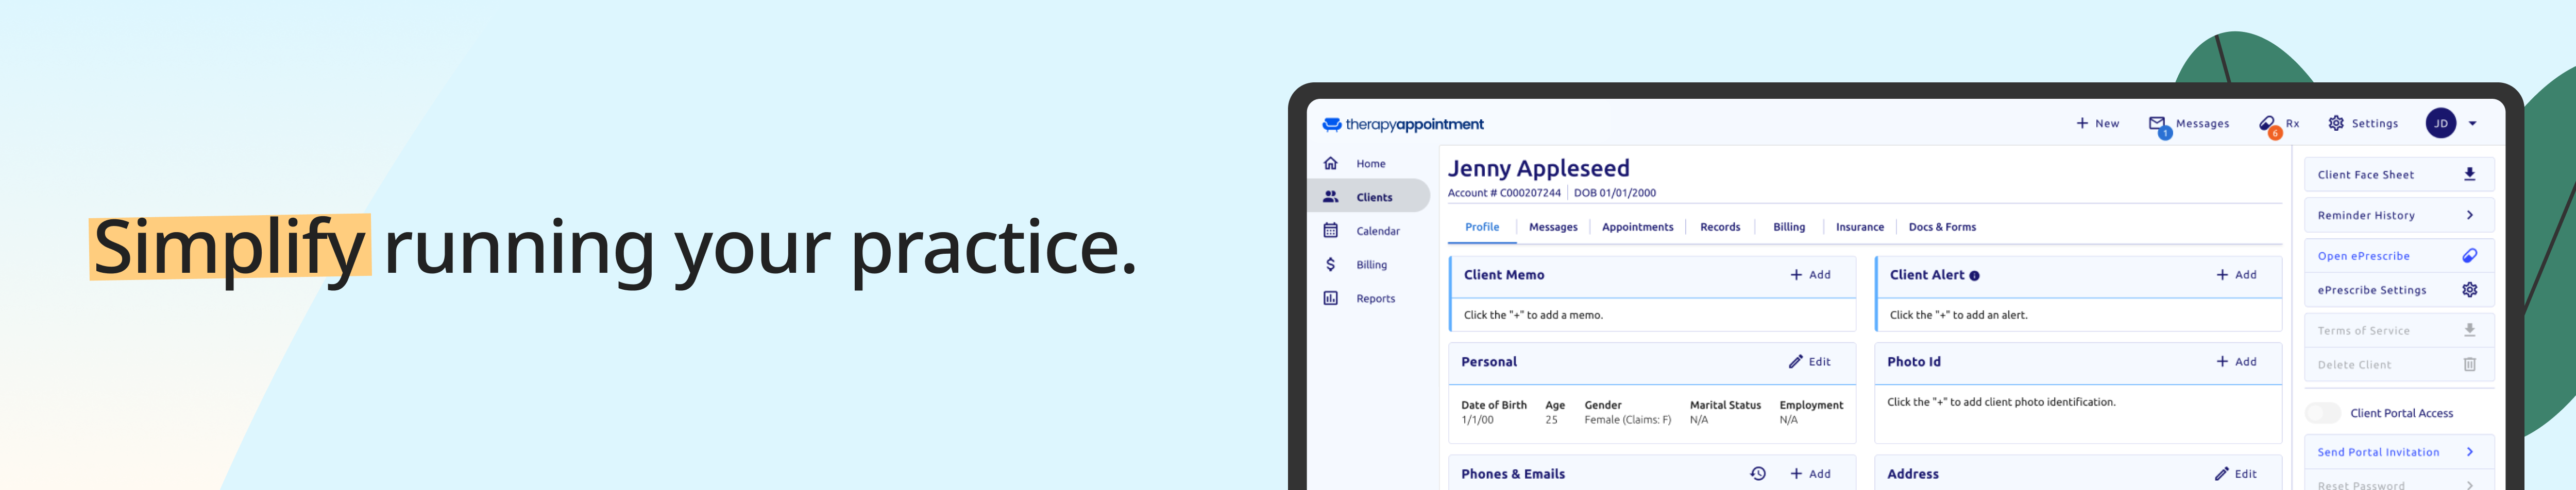Image resolution: width=2576 pixels, height=490 pixels.
Task: View Phones & Emails change history icon
Action: 1757,473
